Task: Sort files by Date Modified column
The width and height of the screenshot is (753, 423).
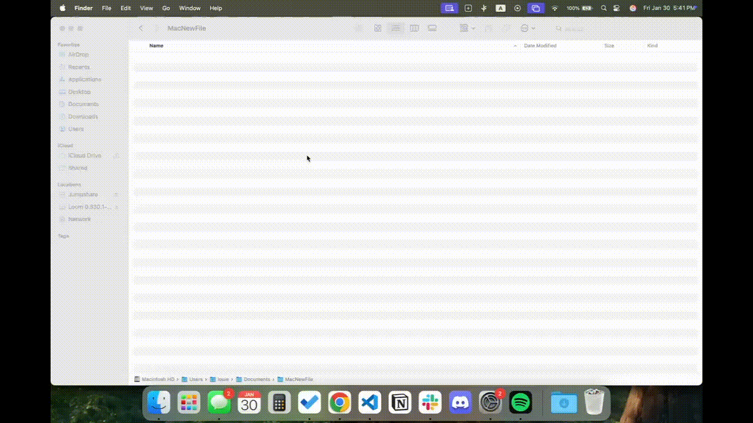Action: pos(540,45)
